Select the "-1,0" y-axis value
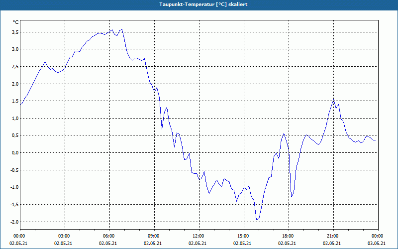This screenshot has width=398, height=249. [x=14, y=187]
